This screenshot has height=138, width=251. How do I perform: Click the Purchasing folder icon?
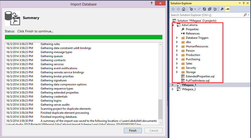183,59
